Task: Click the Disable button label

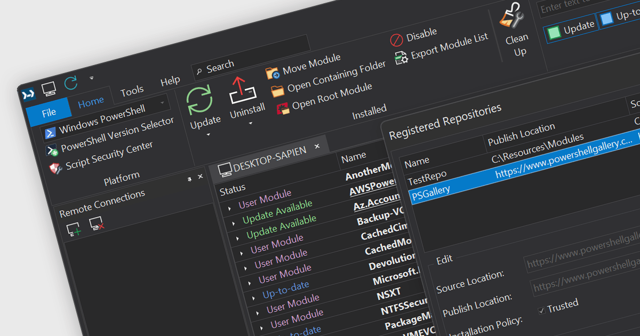Action: 421,35
